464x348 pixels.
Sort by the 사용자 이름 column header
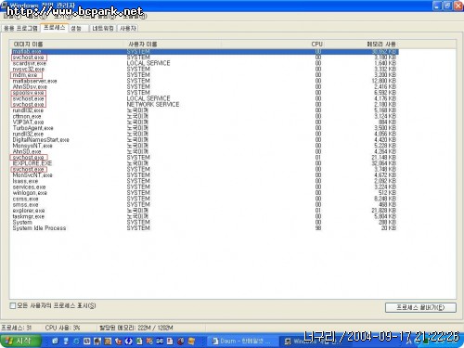point(173,45)
